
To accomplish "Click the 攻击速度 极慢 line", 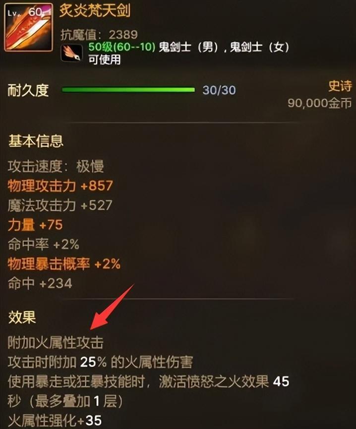I will point(56,166).
